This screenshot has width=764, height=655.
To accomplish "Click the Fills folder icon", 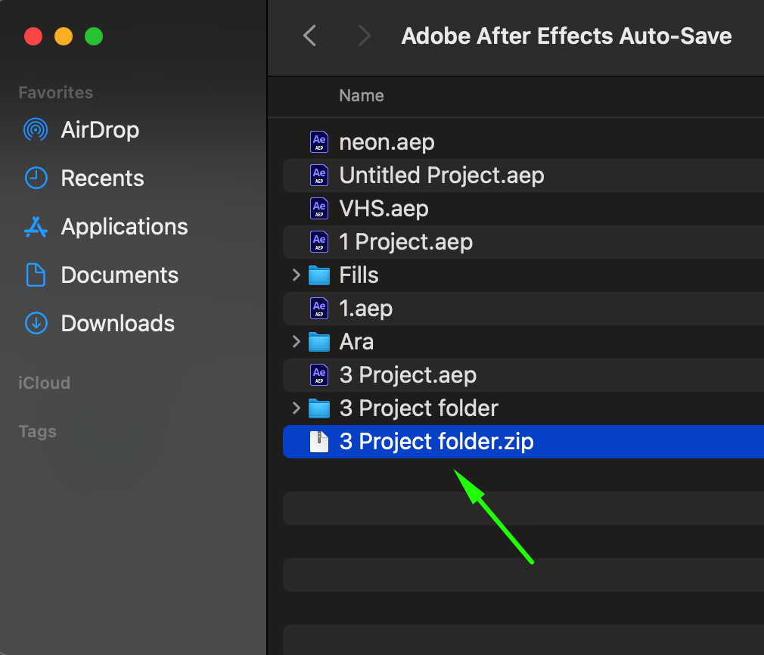I will (x=319, y=275).
